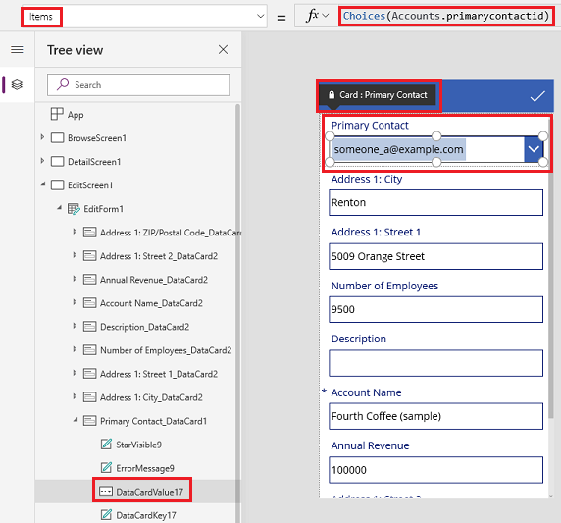Expand Description_DataCard2

point(75,326)
